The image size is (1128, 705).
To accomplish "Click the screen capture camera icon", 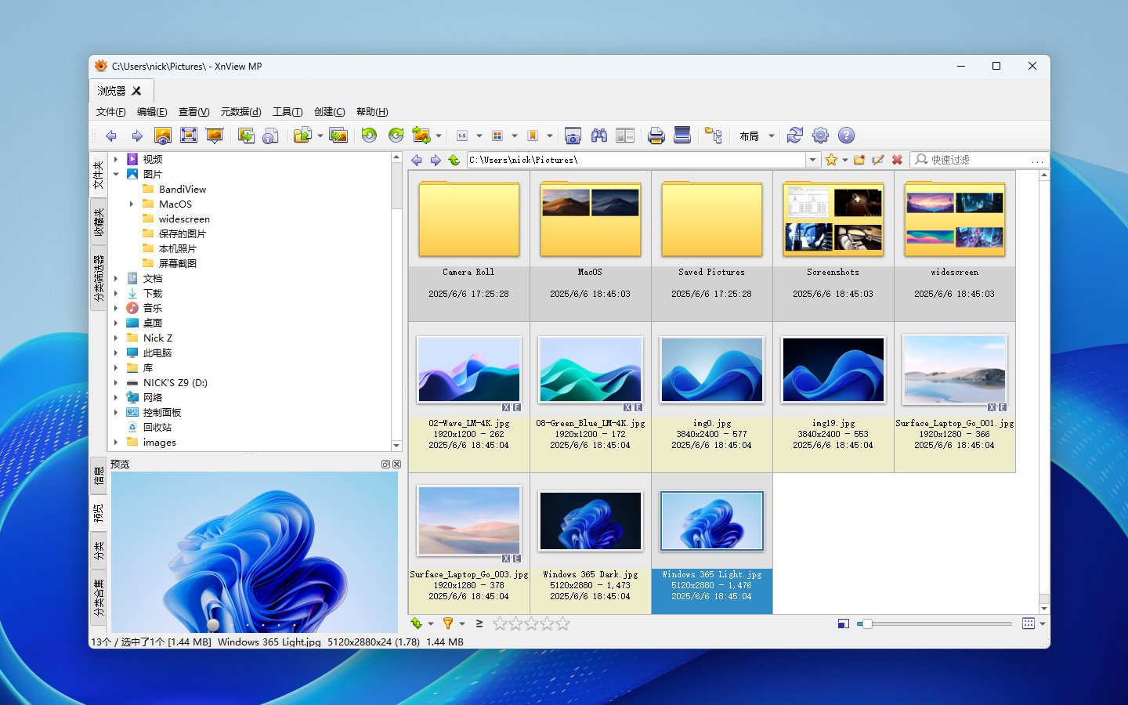I will (573, 136).
